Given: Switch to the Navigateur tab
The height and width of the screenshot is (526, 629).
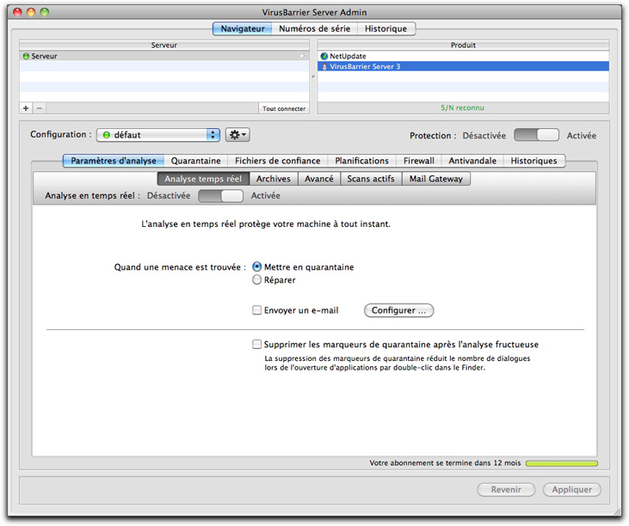Looking at the screenshot, I should [x=243, y=29].
